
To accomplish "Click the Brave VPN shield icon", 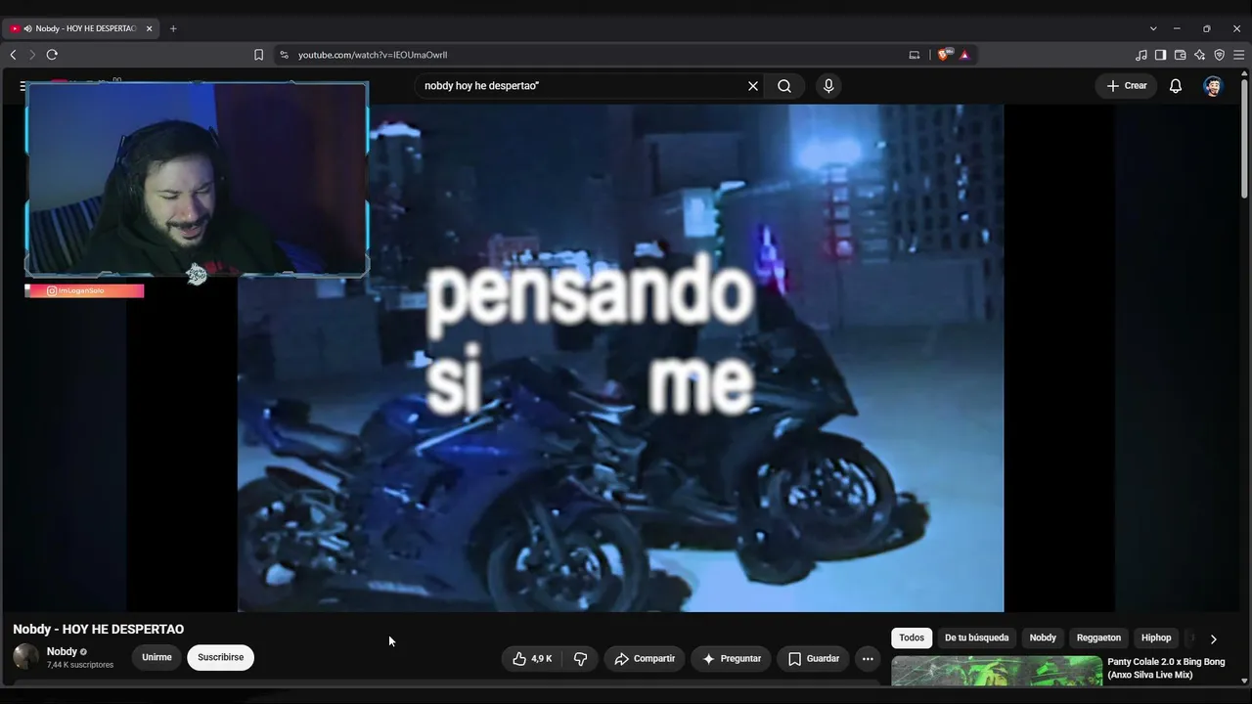I will 1219,55.
